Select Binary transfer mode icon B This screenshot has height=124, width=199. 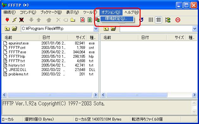point(90,20)
